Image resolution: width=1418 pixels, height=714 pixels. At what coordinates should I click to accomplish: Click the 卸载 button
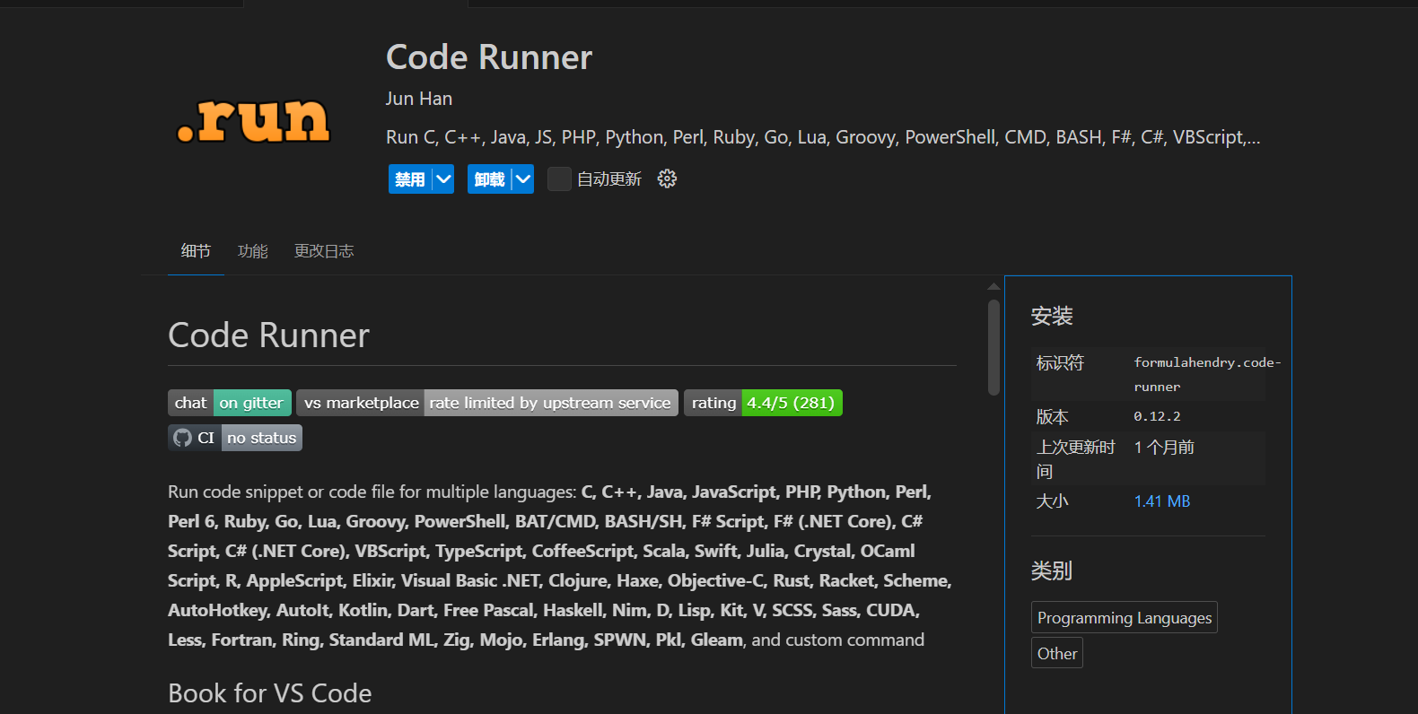coord(489,178)
